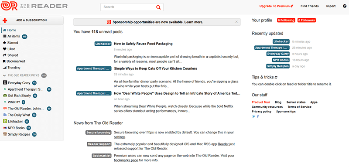
Task: Click Reeder Support news tag
Action: click(x=99, y=144)
